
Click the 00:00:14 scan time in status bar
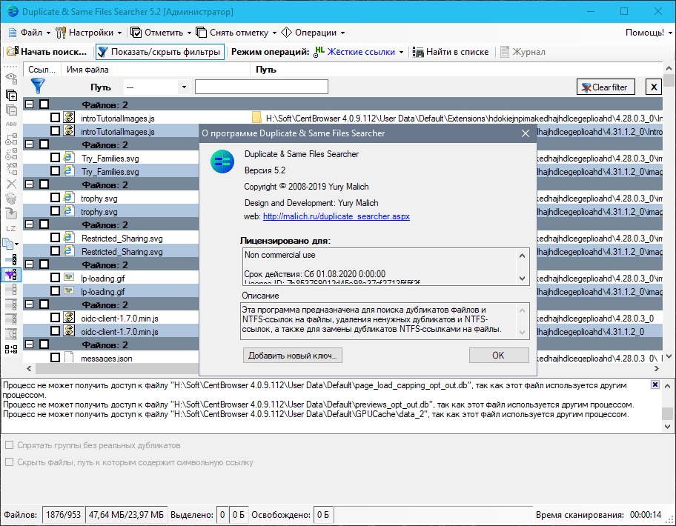pyautogui.click(x=646, y=515)
